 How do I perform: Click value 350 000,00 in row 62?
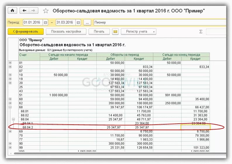pos(116,103)
